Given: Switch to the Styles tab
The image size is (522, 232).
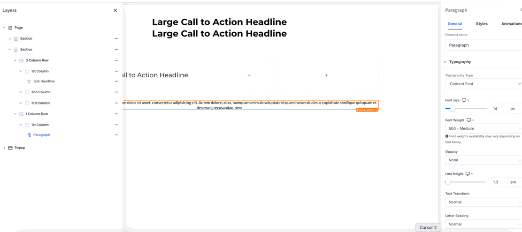Looking at the screenshot, I should (482, 24).
